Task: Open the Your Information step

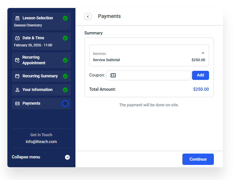Action: pyautogui.click(x=41, y=90)
